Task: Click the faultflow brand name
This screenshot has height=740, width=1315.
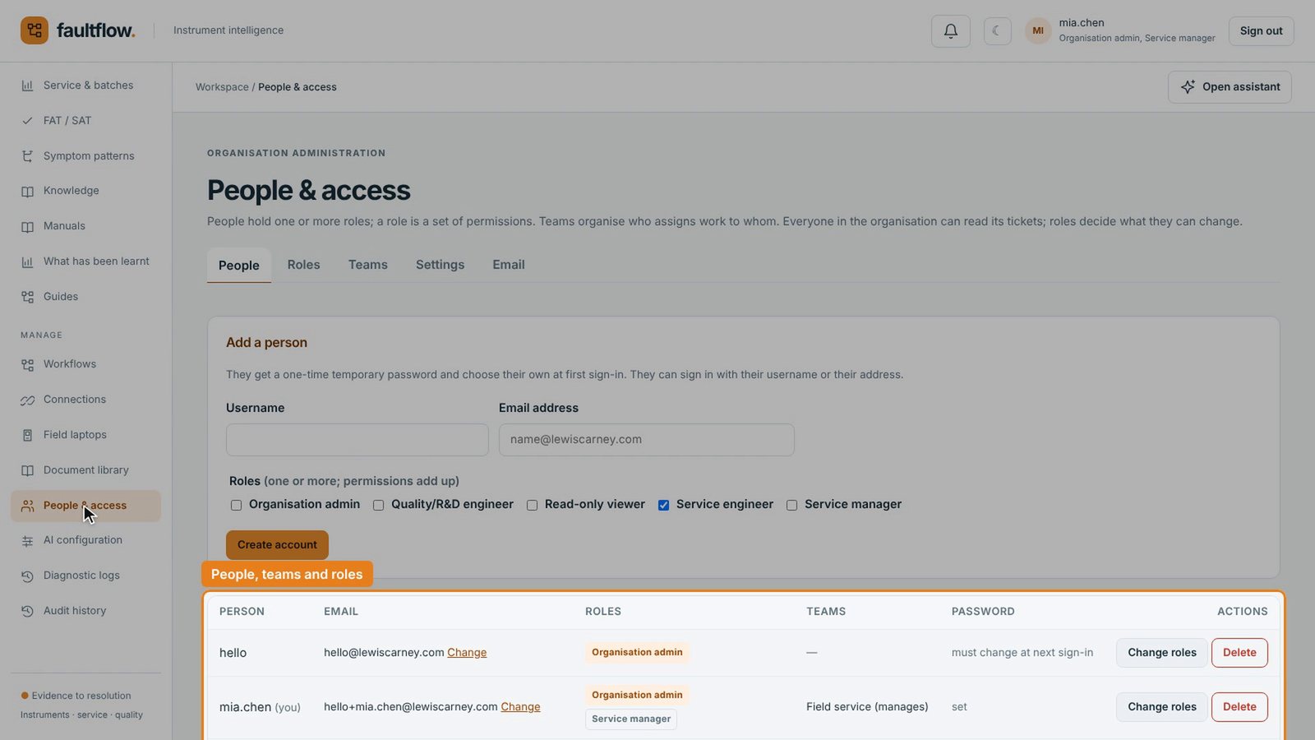Action: 95,30
